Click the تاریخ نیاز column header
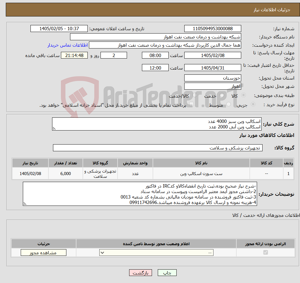This screenshot has height=283, width=300. pyautogui.click(x=30, y=163)
